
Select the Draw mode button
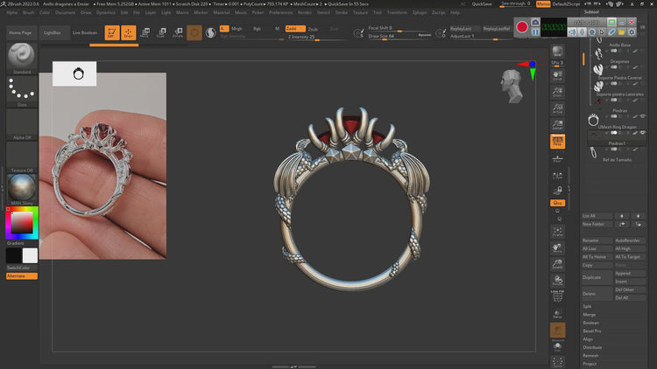[129, 33]
